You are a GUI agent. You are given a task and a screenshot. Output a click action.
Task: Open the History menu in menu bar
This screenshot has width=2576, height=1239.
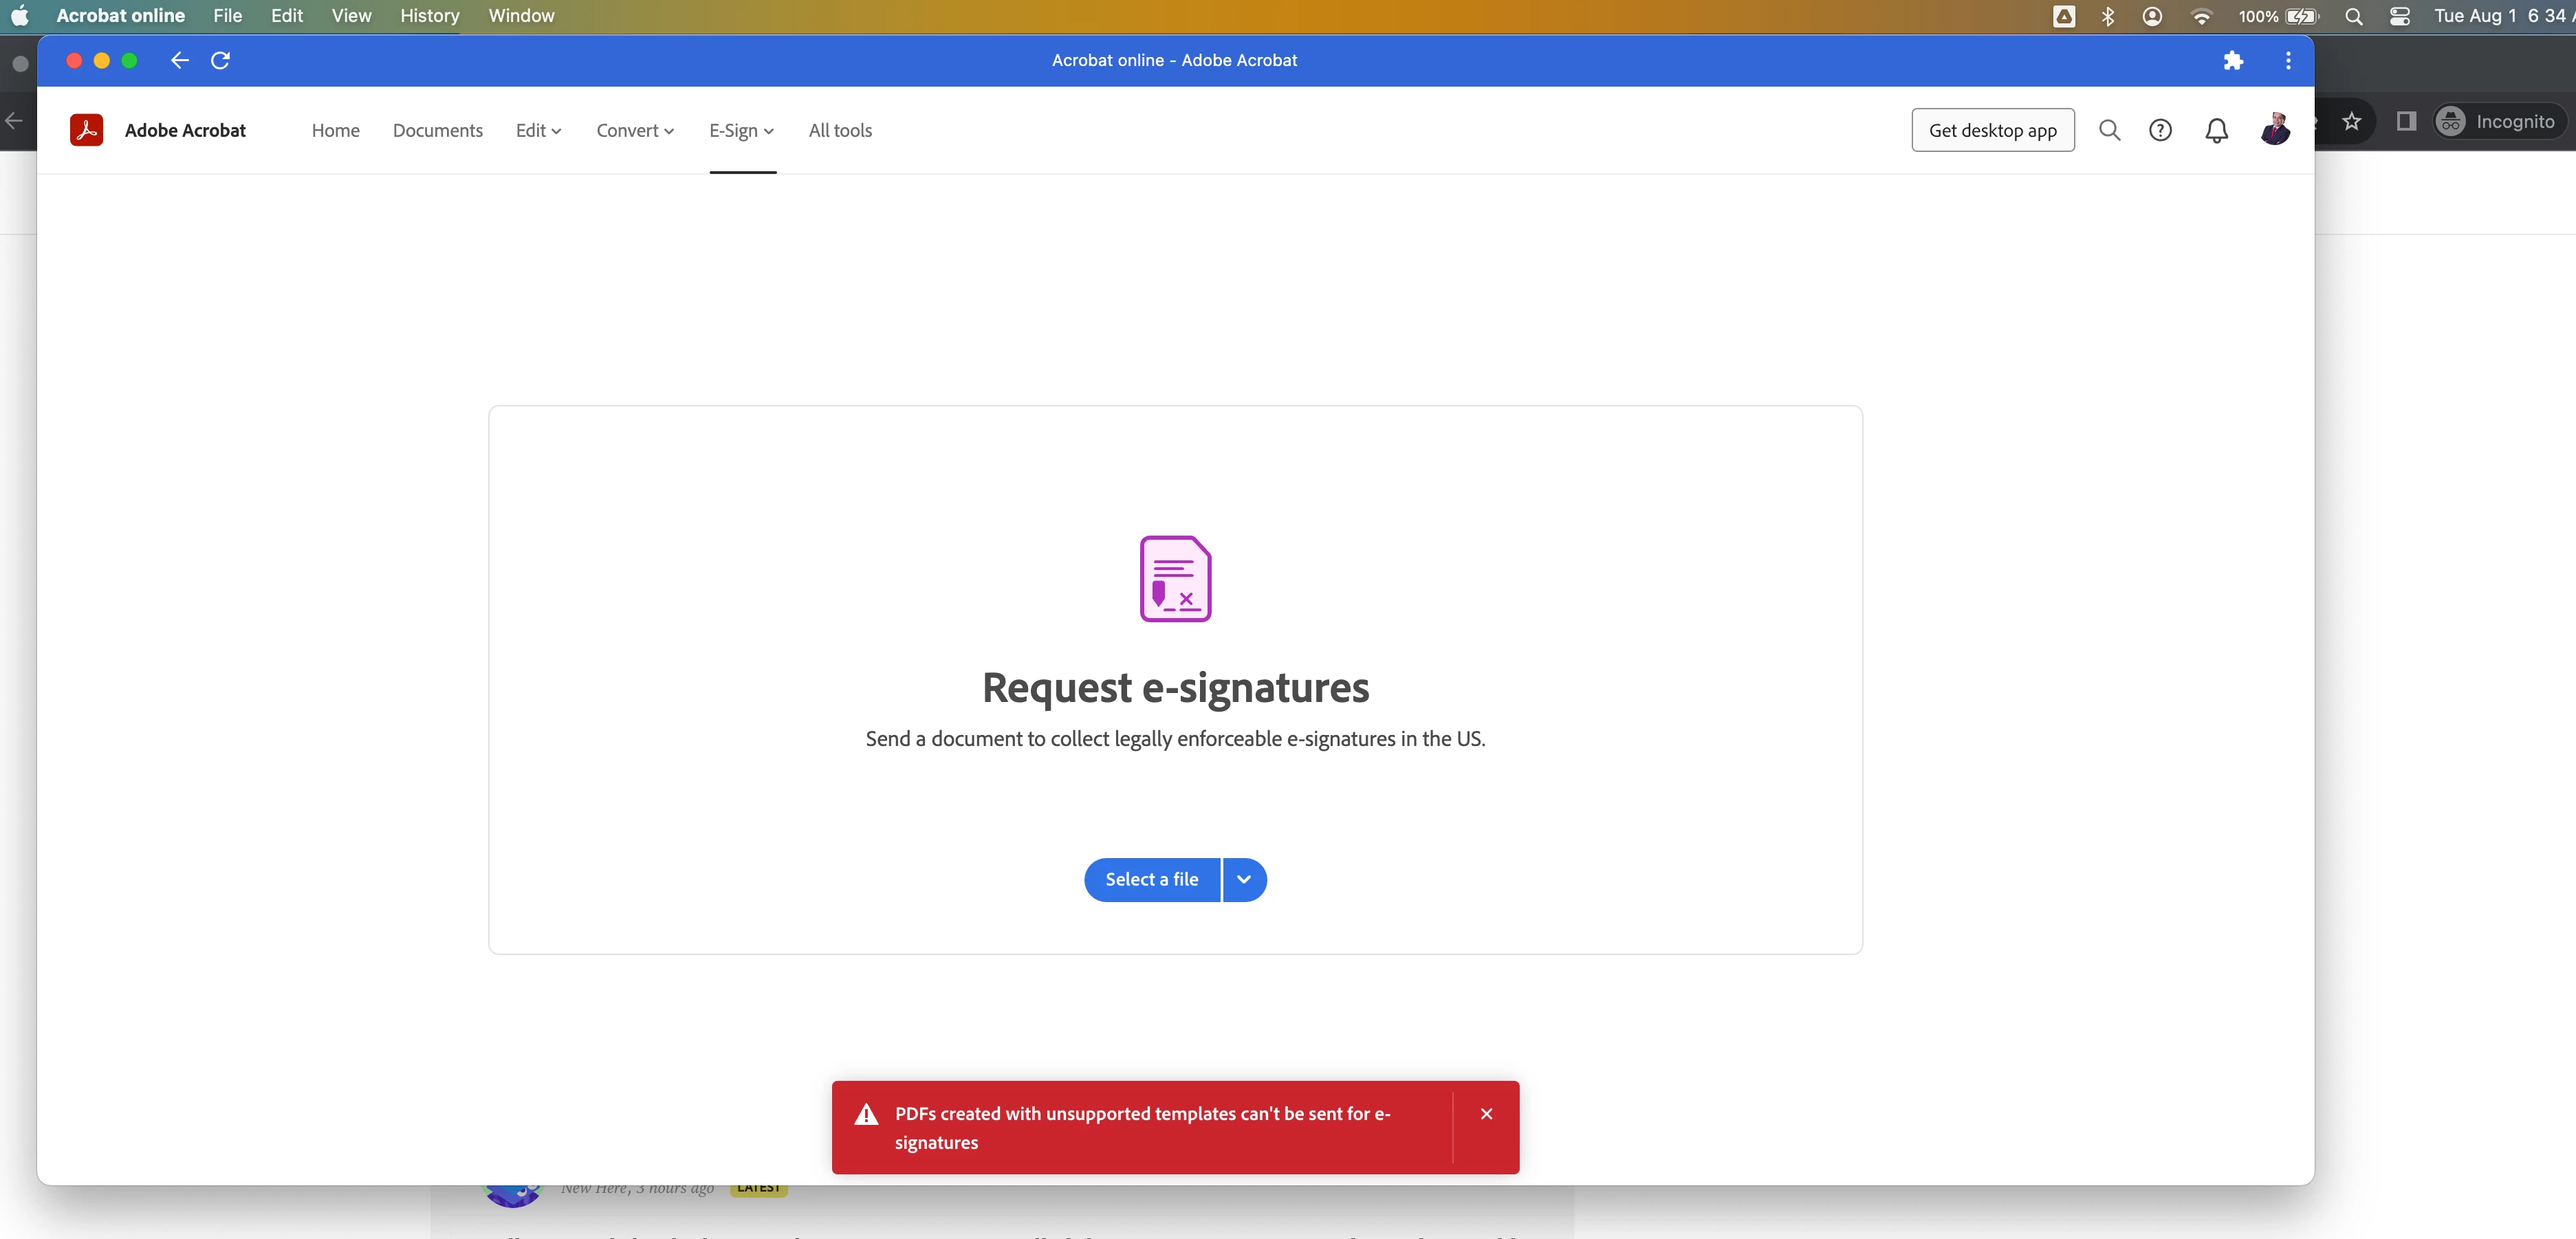429,16
